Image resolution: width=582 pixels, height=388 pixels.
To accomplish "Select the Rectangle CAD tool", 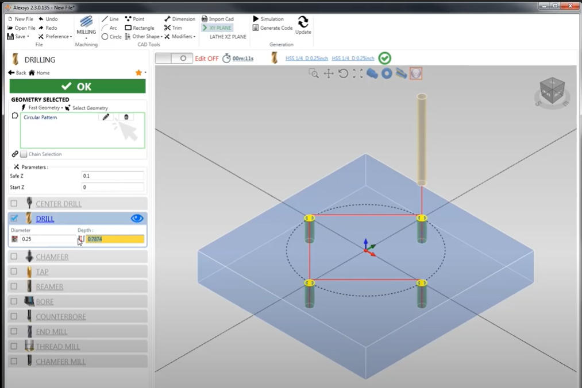I will [140, 28].
